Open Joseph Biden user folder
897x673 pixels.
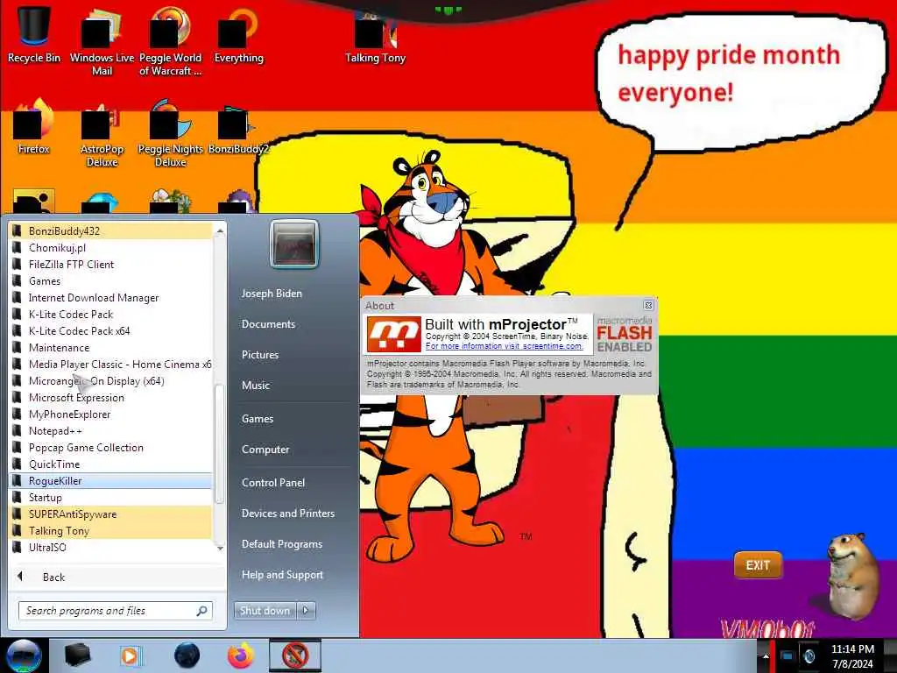point(272,294)
